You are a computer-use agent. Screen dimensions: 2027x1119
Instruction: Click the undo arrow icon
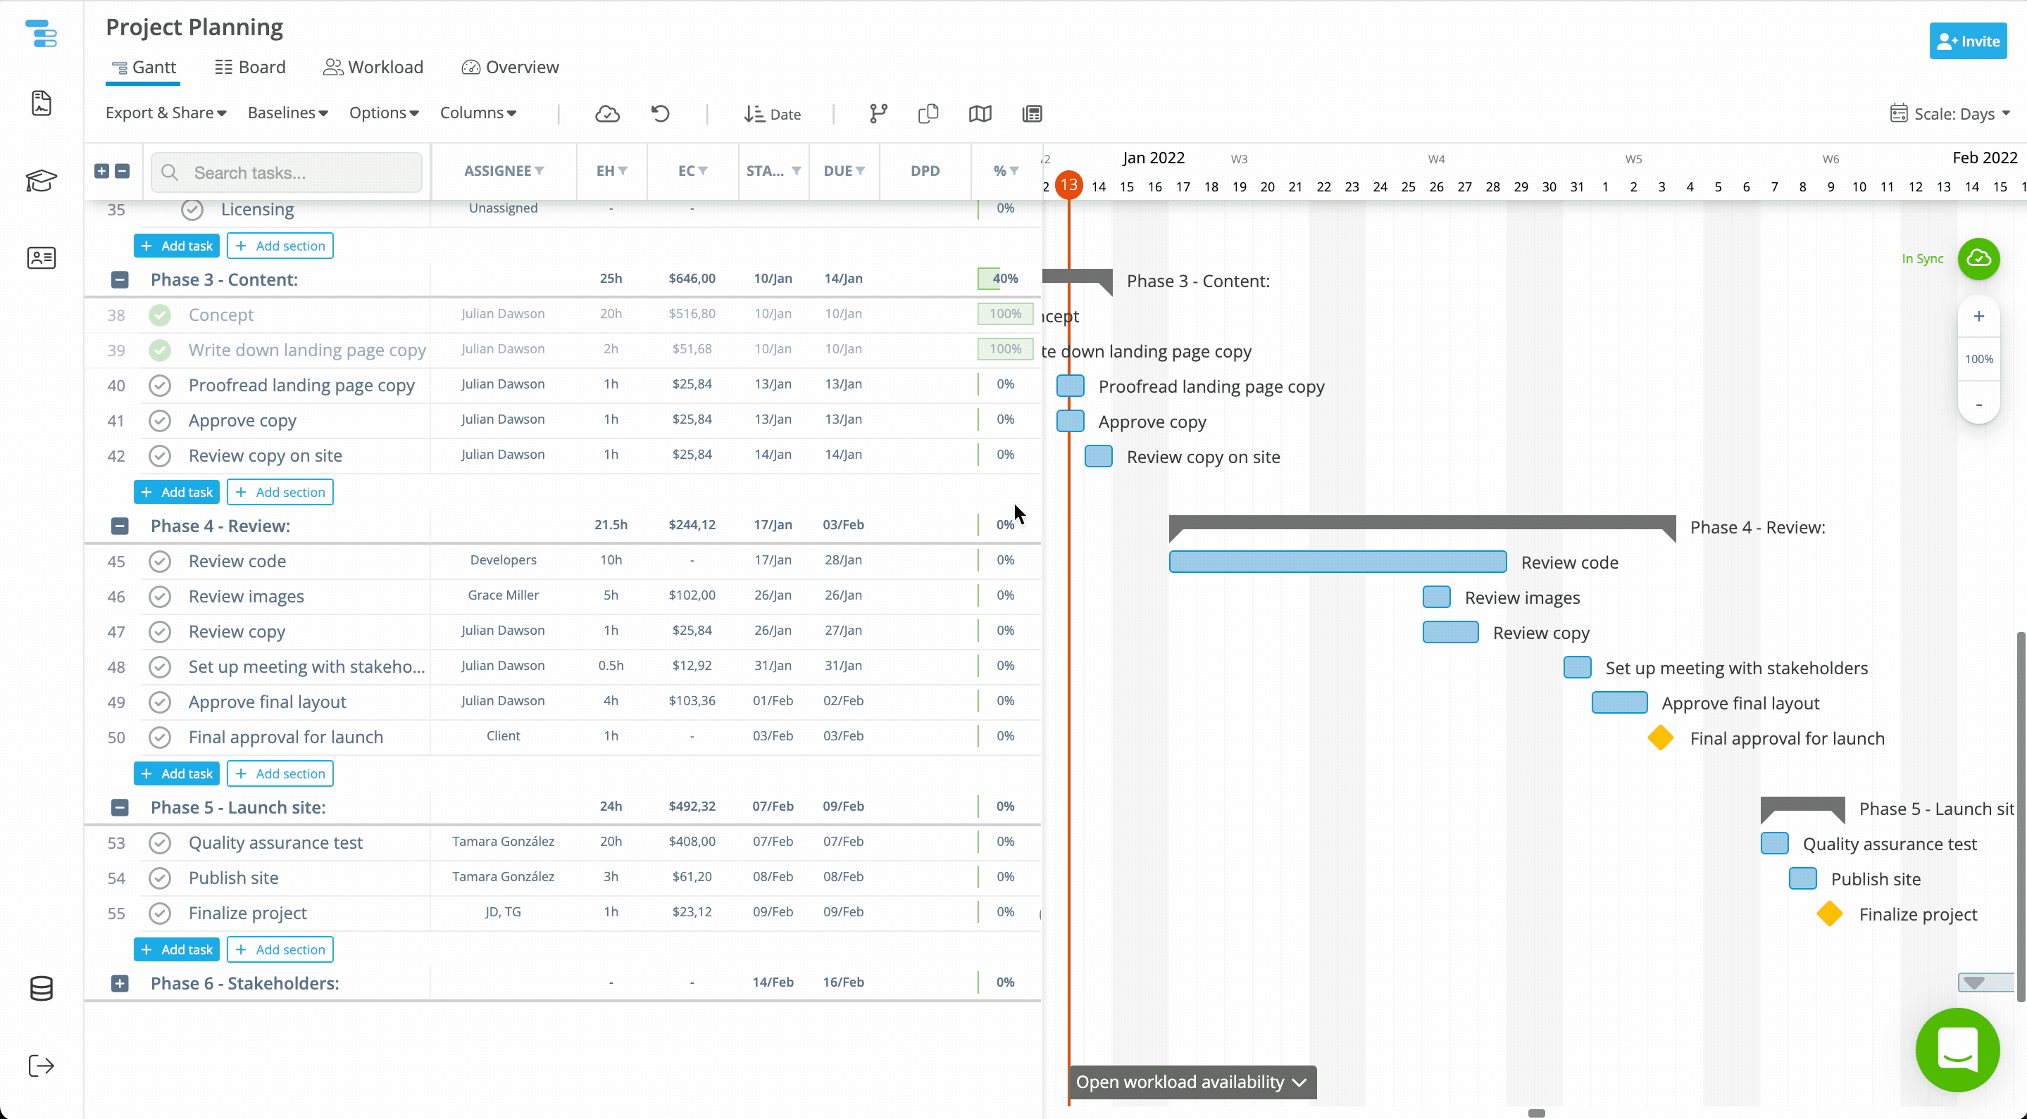(x=660, y=114)
